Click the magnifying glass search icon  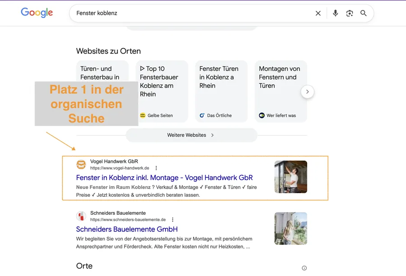pyautogui.click(x=364, y=13)
